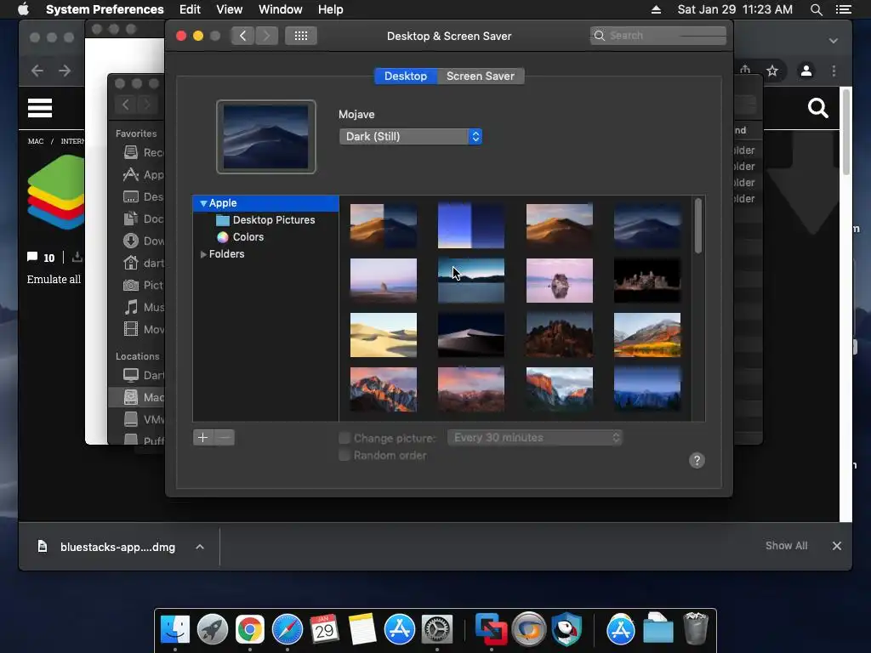Open System Preferences gear in Dock
The height and width of the screenshot is (653, 871).
(437, 629)
